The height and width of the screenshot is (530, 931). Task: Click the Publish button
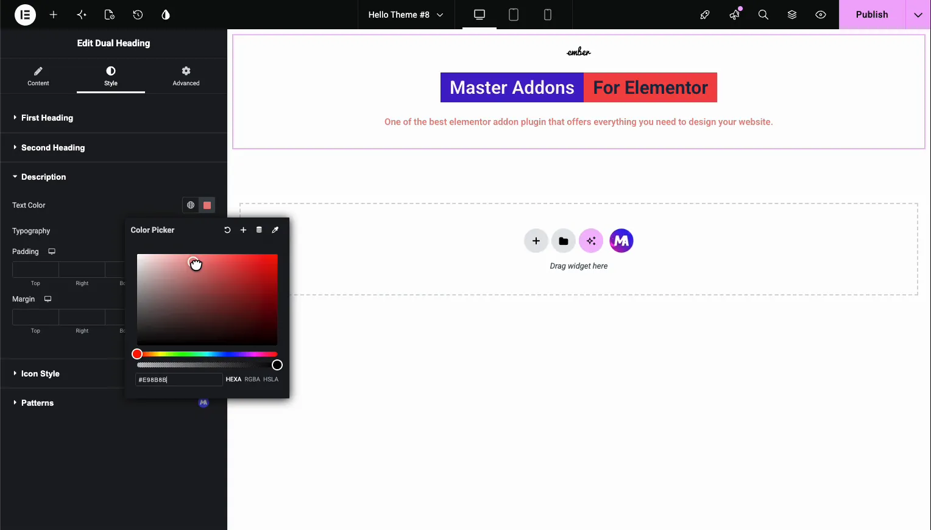pos(872,15)
